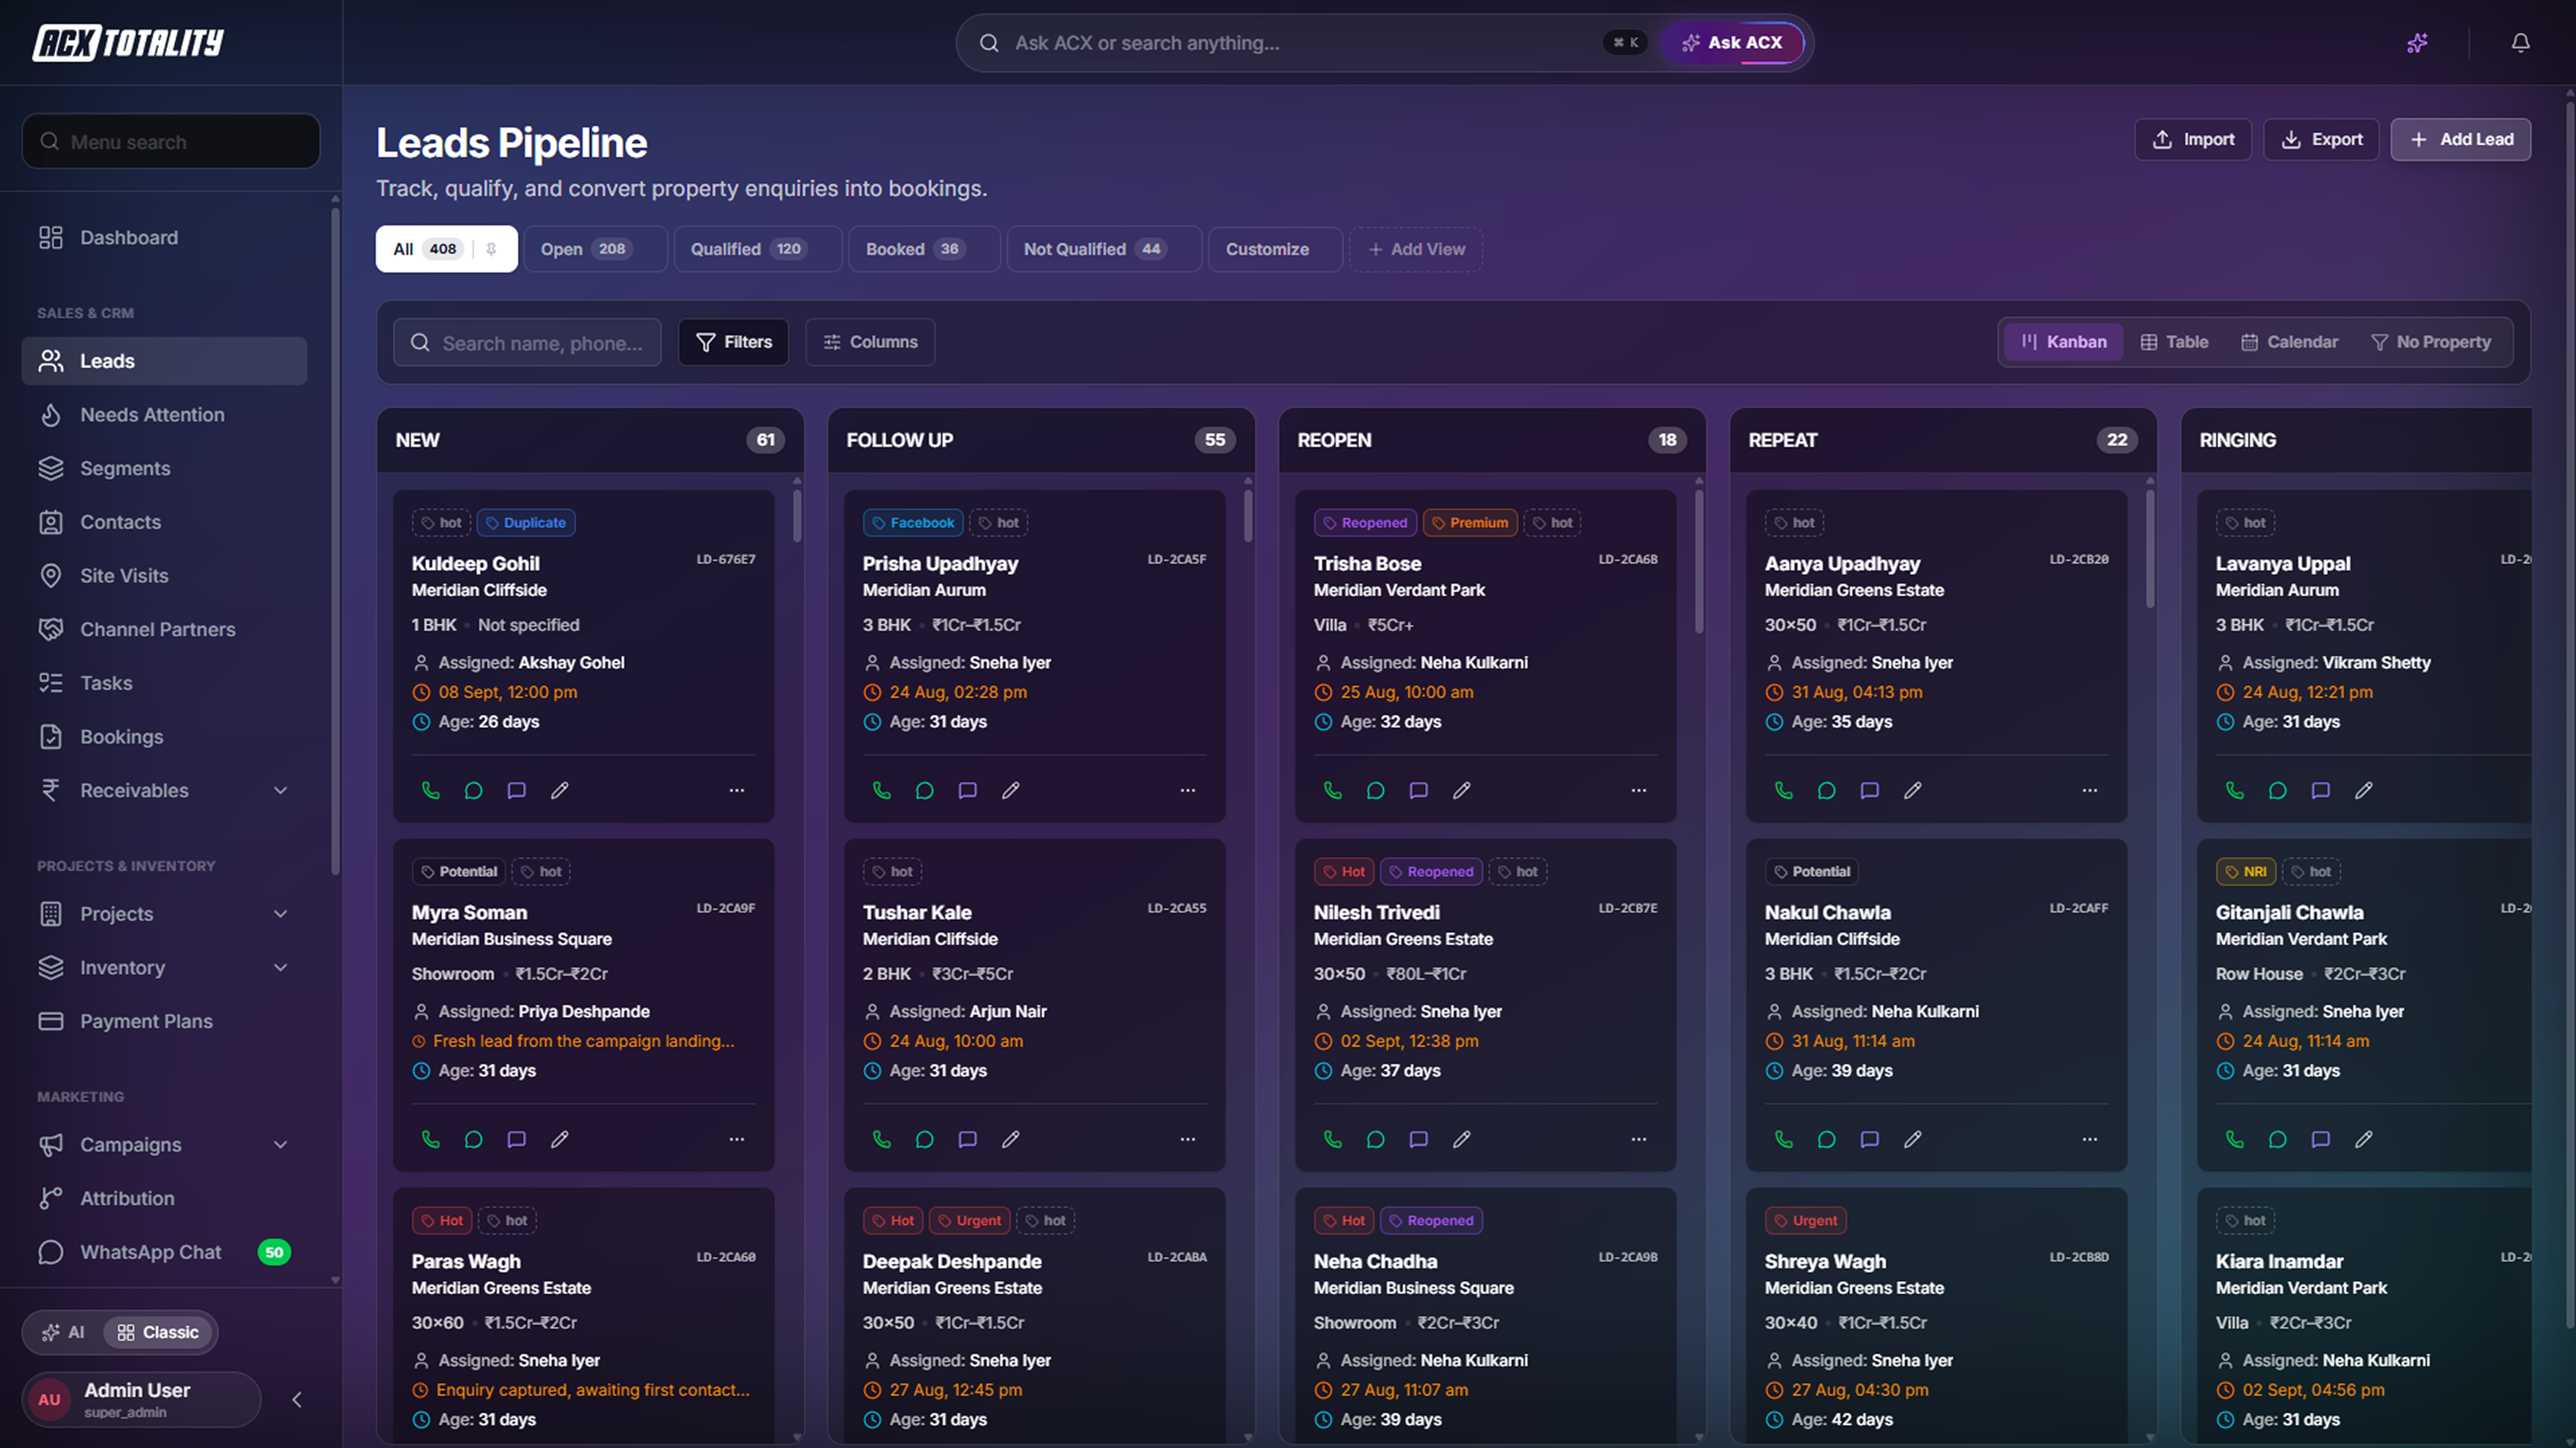Switch to the Open 208 tab
The image size is (2576, 1448).
pos(595,249)
